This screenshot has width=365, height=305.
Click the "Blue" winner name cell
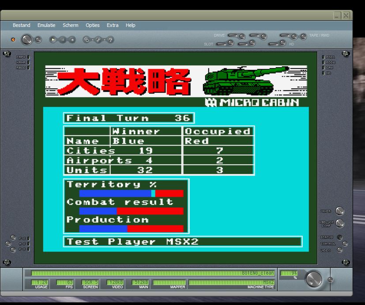click(146, 141)
